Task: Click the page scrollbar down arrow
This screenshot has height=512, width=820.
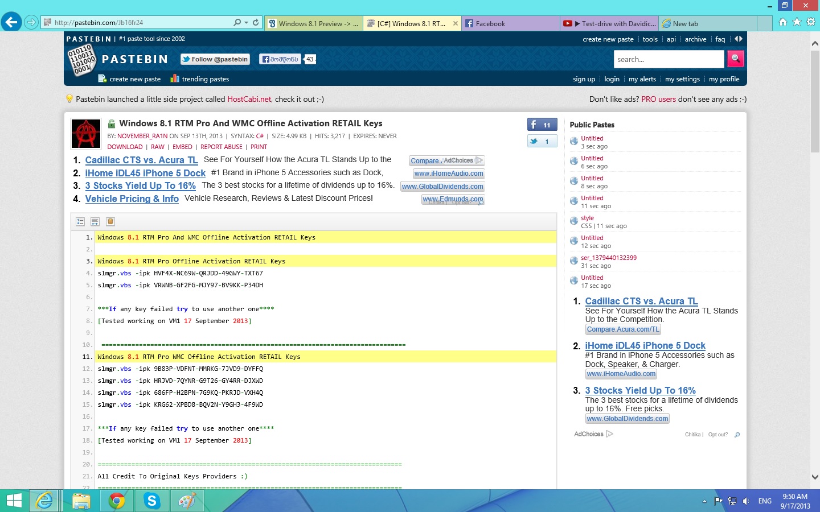Action: point(815,477)
